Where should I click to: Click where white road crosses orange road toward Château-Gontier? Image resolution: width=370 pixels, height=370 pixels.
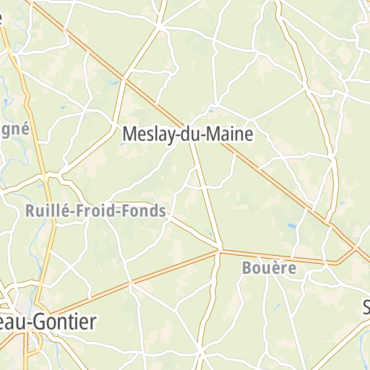pos(132,283)
